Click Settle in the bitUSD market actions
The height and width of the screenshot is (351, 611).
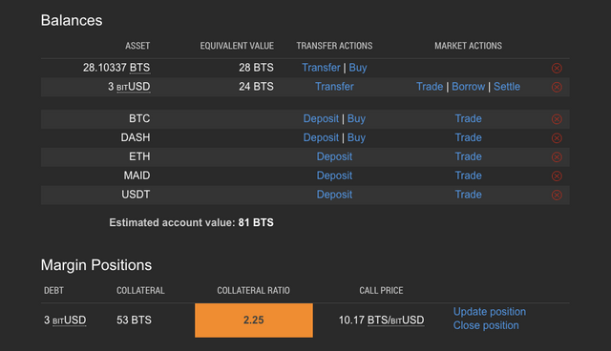coord(507,87)
